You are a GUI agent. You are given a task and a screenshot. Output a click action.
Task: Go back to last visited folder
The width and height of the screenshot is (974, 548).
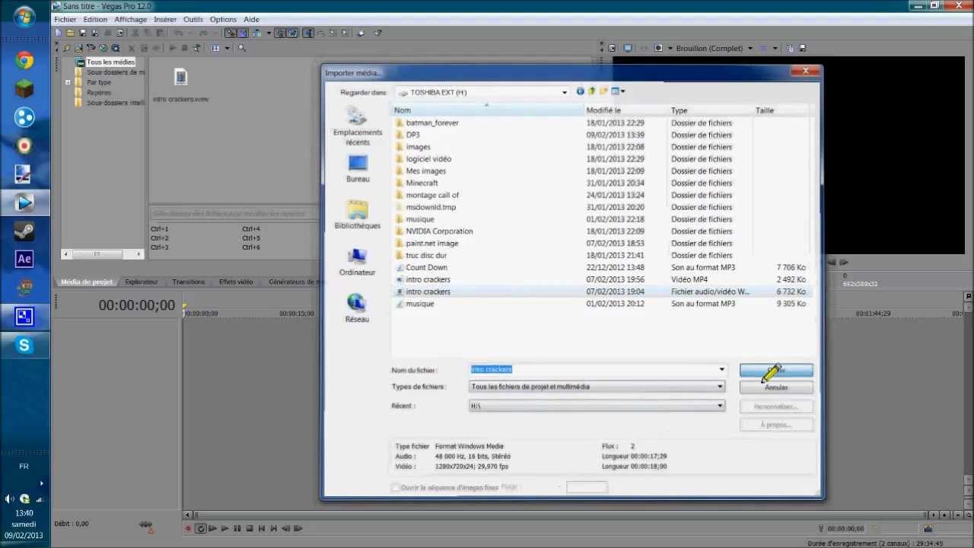pos(581,91)
